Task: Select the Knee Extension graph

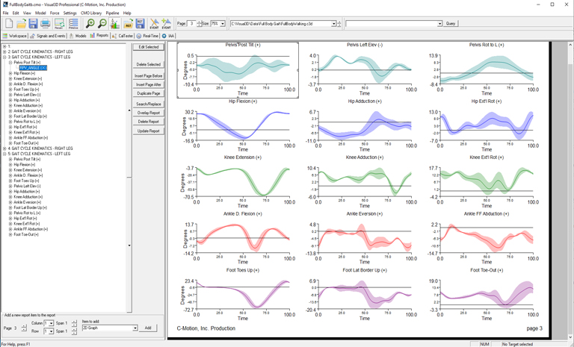Action: [238, 183]
